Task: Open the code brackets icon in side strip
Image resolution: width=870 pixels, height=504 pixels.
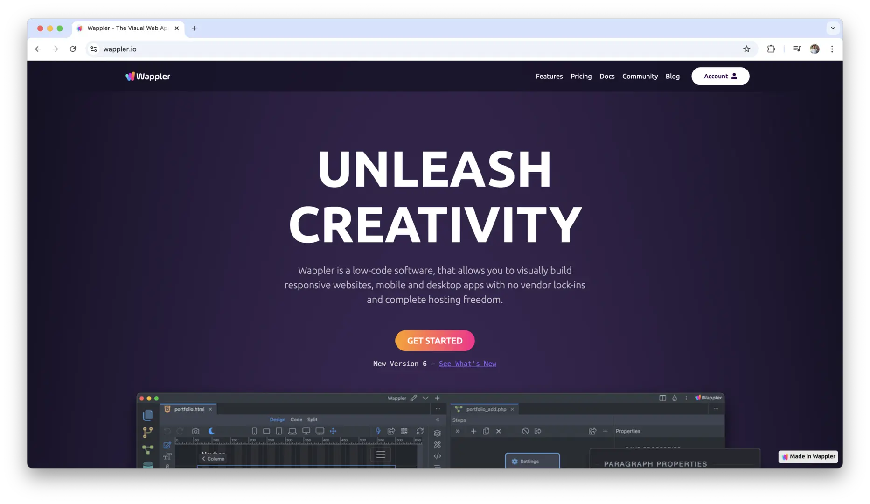Action: (437, 456)
